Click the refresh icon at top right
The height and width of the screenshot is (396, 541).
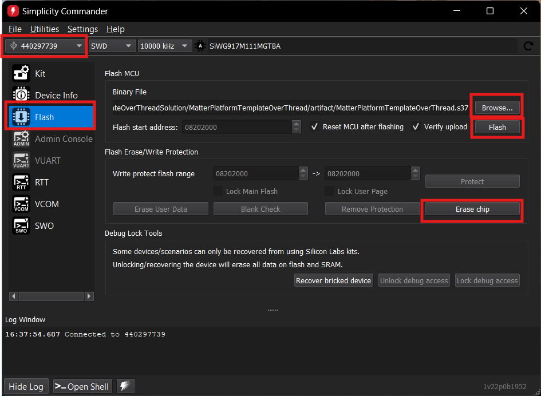tap(528, 46)
